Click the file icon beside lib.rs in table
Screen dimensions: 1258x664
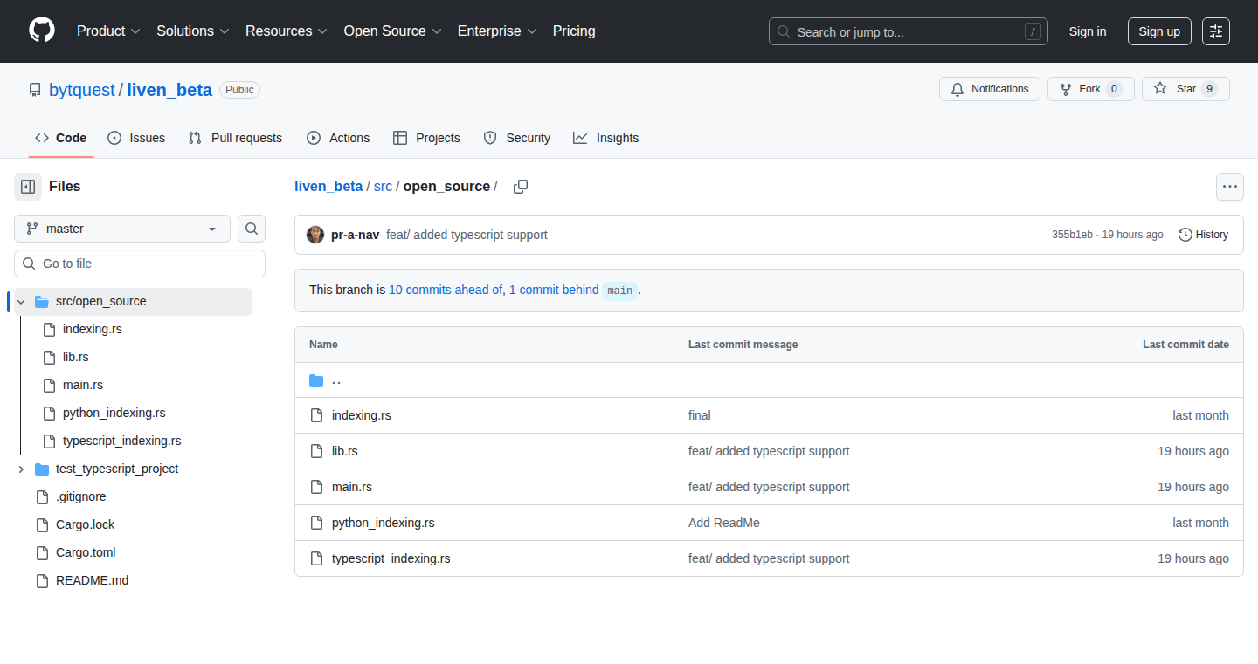(x=316, y=451)
